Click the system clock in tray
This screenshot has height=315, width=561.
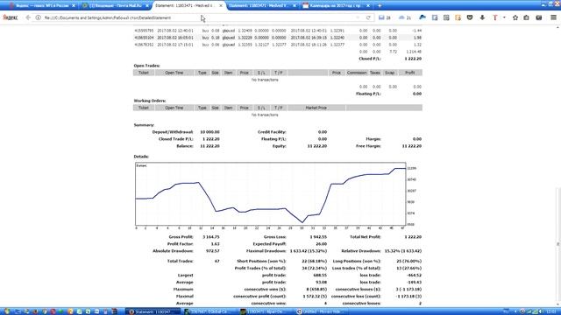click(551, 311)
